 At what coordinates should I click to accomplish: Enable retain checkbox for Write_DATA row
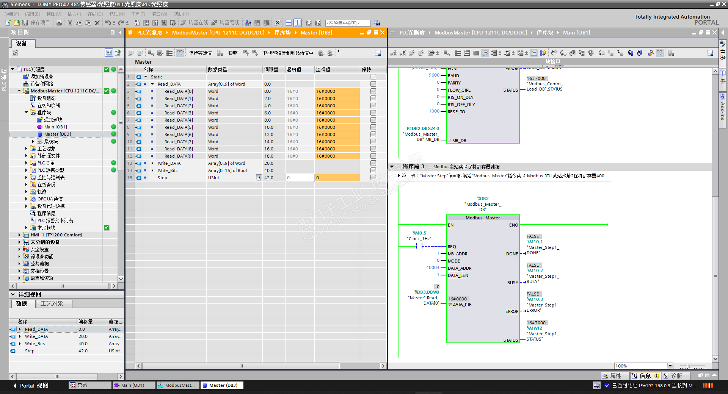[x=373, y=163]
